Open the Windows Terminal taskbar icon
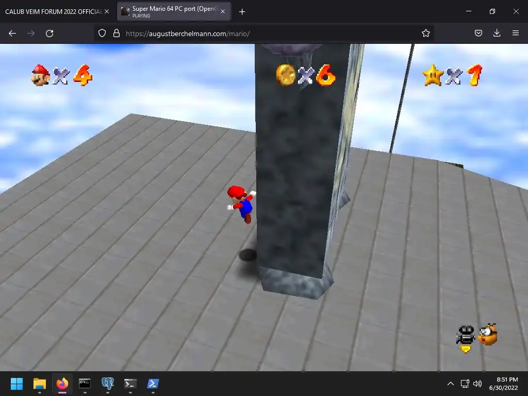The image size is (528, 396). pyautogui.click(x=130, y=384)
